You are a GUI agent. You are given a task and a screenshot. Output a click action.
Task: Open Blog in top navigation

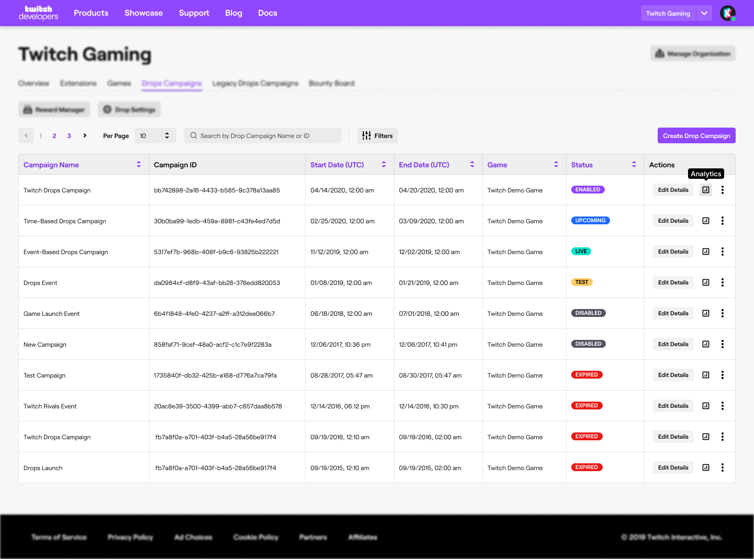click(234, 13)
